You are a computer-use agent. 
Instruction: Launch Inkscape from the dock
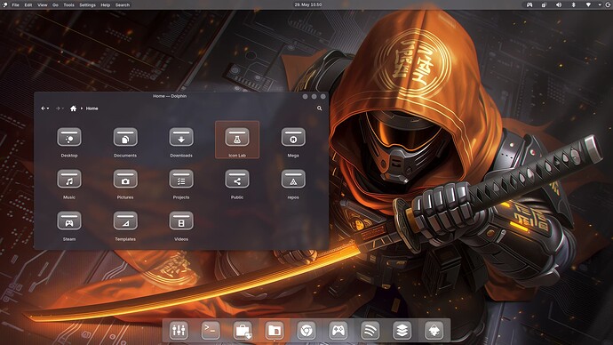coord(434,331)
